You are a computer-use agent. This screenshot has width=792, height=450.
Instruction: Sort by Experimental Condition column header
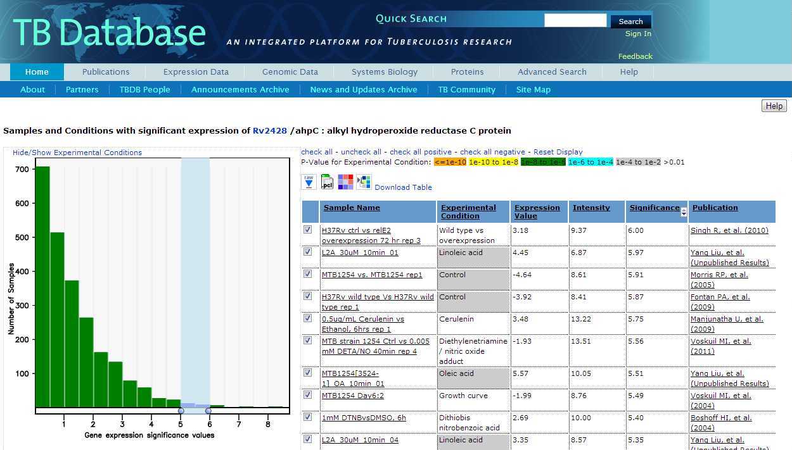pyautogui.click(x=468, y=211)
